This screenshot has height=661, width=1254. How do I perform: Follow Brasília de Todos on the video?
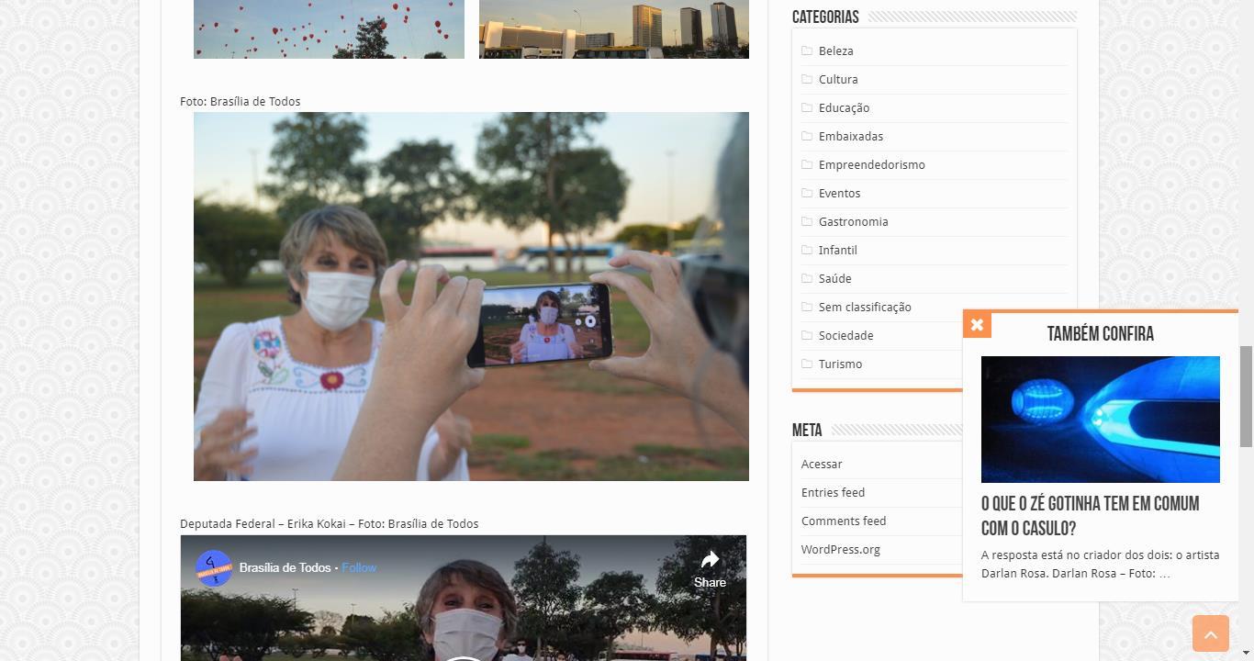click(x=359, y=567)
